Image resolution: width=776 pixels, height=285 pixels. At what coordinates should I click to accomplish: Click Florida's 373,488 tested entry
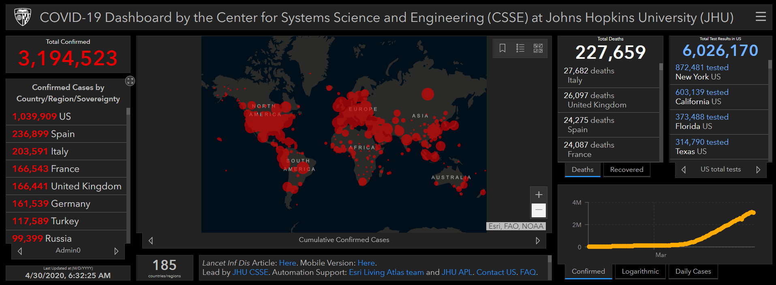point(719,122)
